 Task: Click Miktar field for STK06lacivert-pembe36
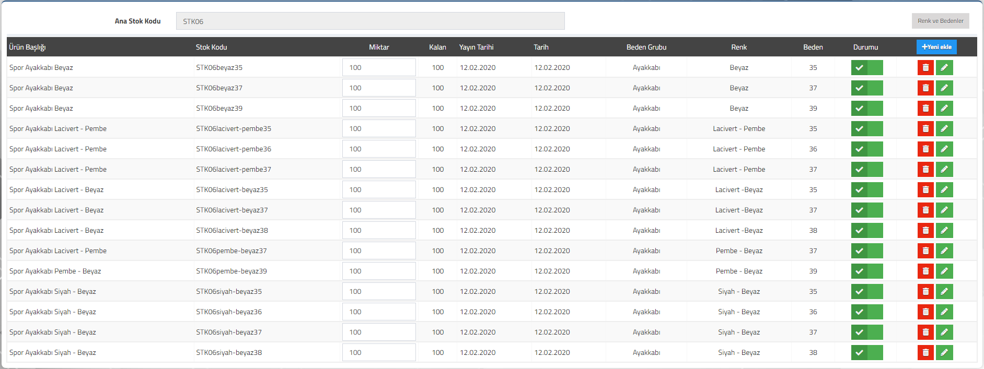pyautogui.click(x=379, y=149)
